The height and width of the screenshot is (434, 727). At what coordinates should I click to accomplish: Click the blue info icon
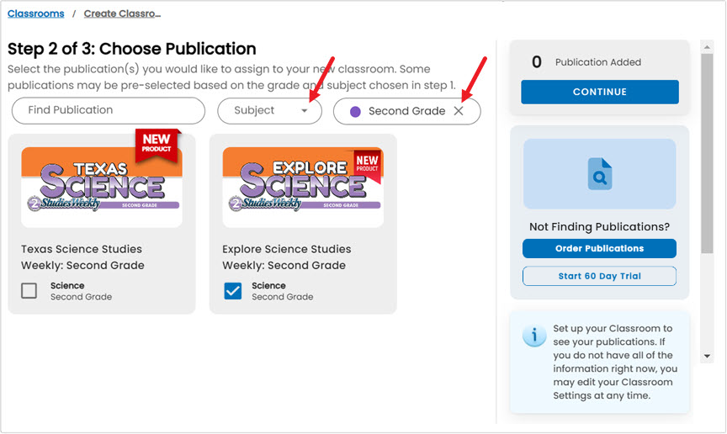(x=534, y=335)
